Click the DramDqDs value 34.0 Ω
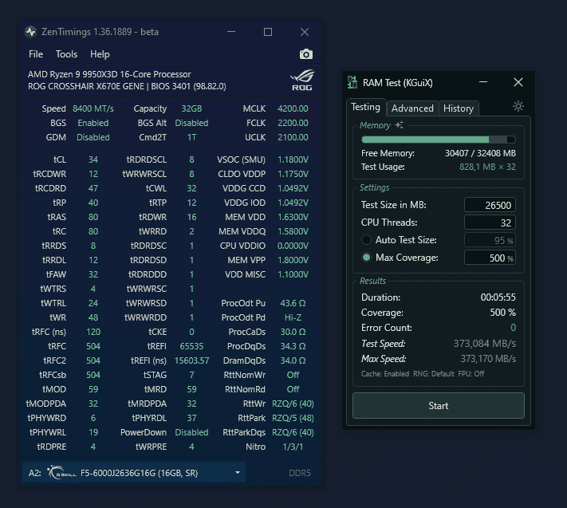567x508 pixels. point(293,360)
